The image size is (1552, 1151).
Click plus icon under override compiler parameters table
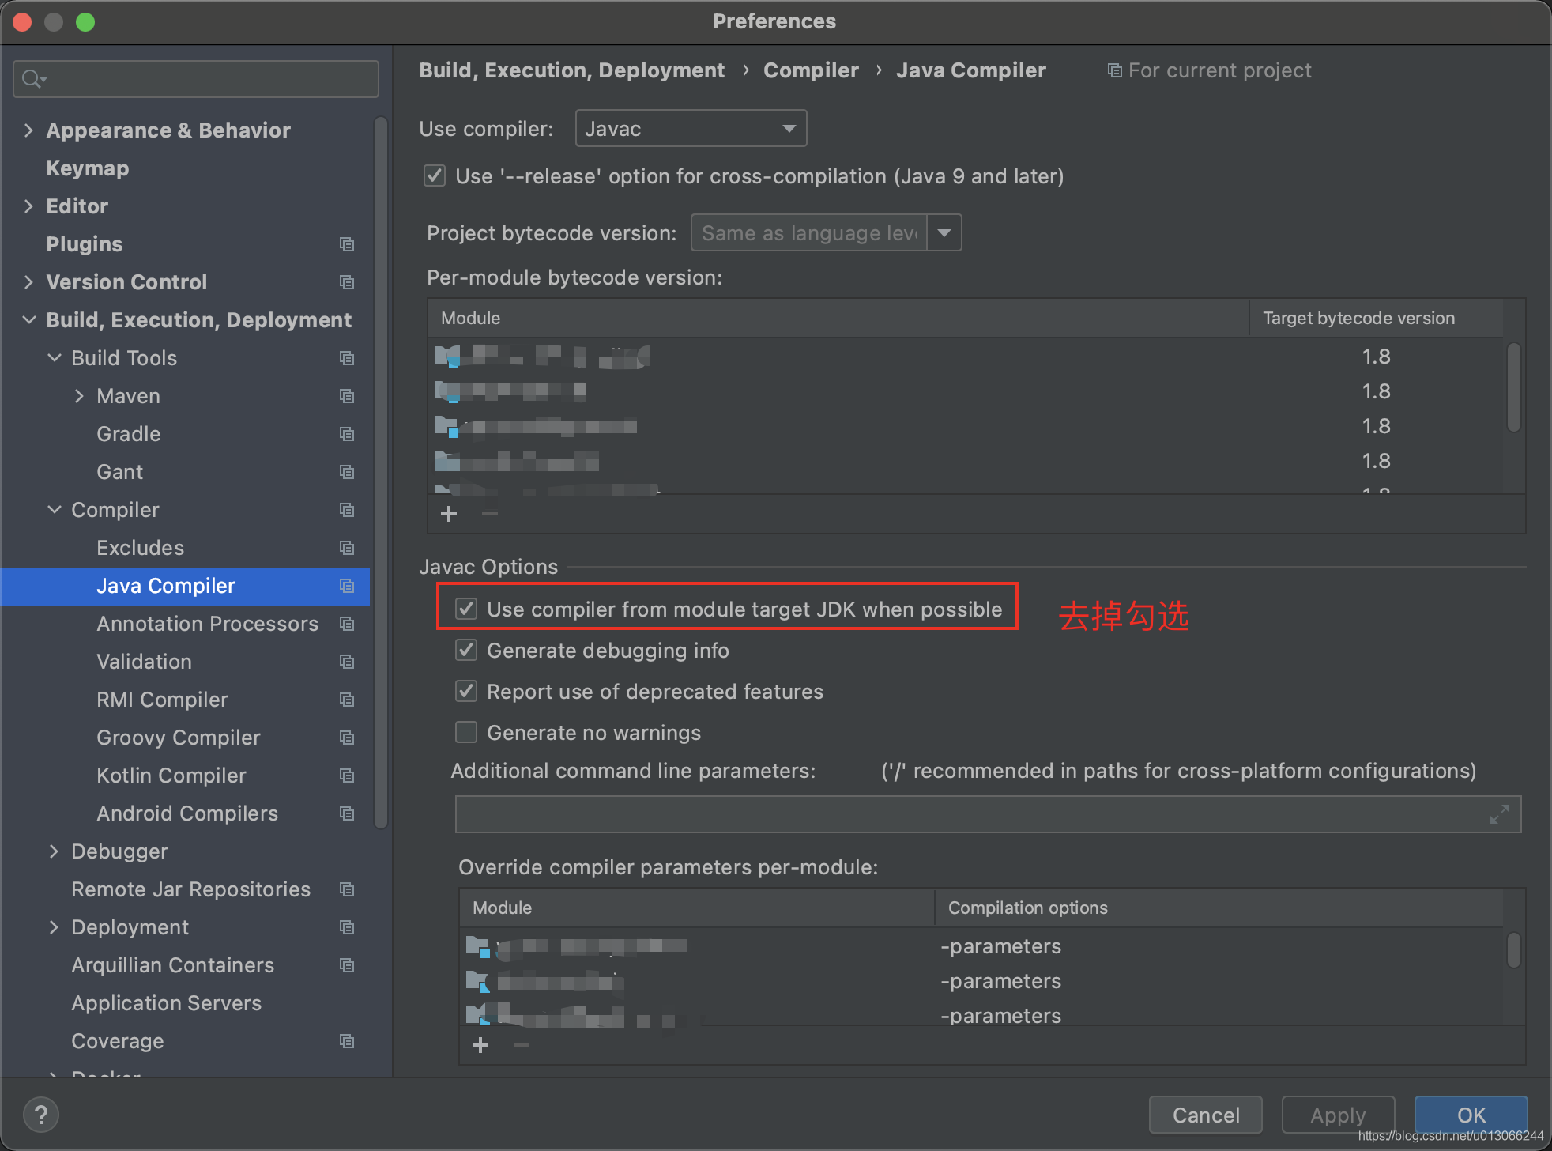(x=480, y=1045)
